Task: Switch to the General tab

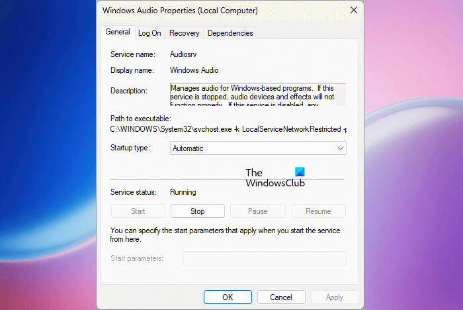Action: [x=118, y=32]
